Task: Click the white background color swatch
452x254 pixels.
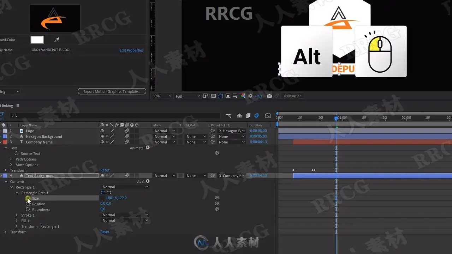Action: [37, 40]
